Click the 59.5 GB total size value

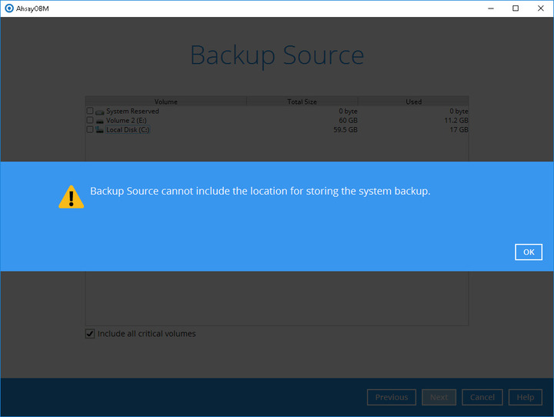point(345,130)
